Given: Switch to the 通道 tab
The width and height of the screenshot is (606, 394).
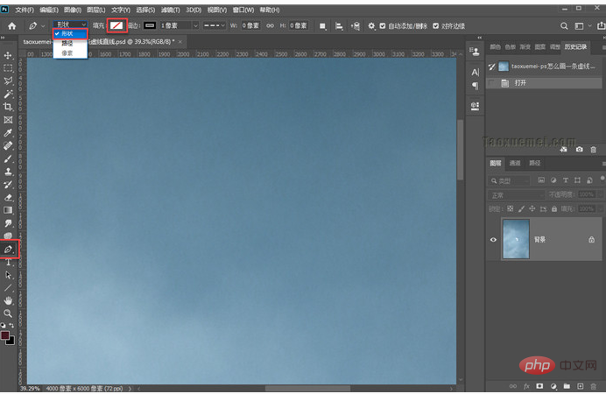Looking at the screenshot, I should point(514,163).
